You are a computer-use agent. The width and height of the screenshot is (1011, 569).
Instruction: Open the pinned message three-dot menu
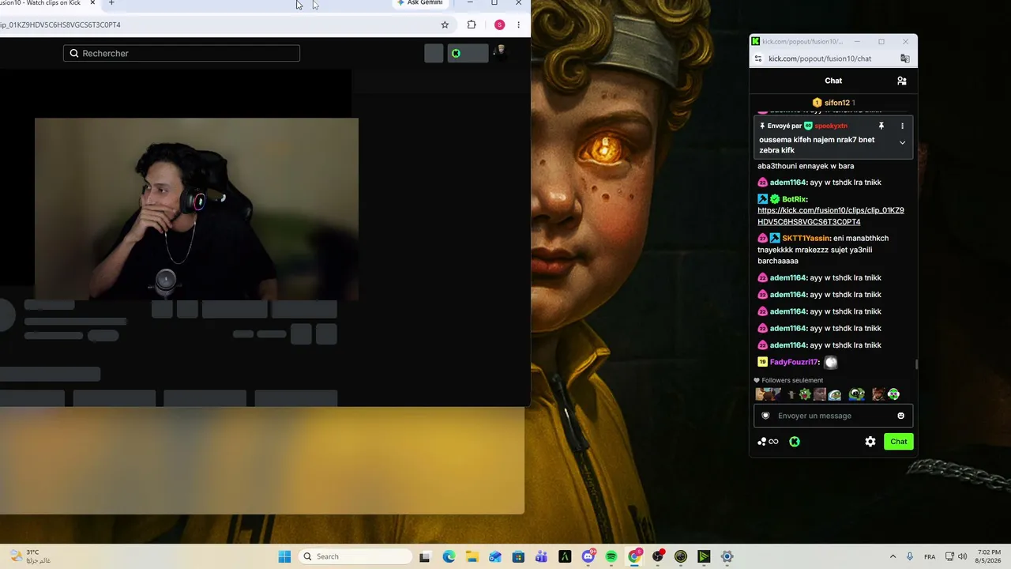click(902, 126)
